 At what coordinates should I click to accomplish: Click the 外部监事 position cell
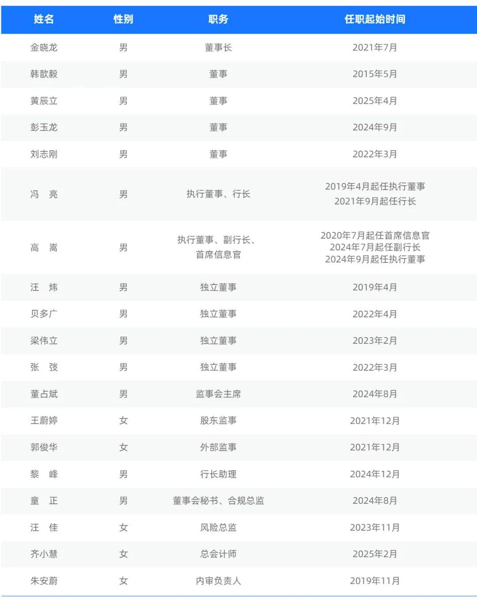(x=218, y=447)
